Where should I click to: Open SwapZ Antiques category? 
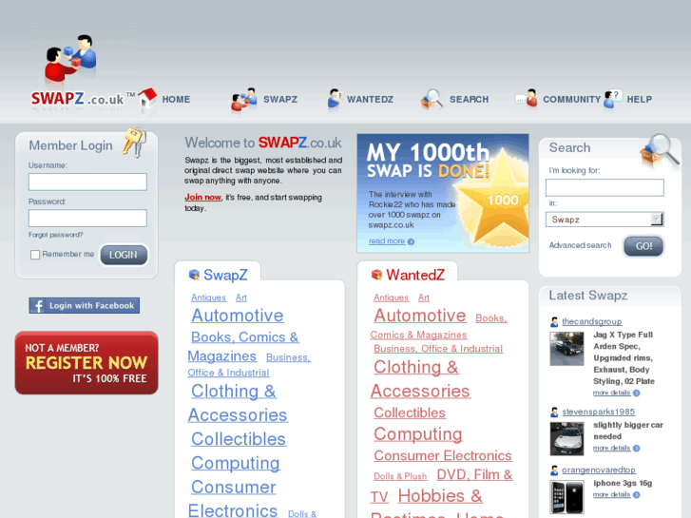[x=208, y=297]
